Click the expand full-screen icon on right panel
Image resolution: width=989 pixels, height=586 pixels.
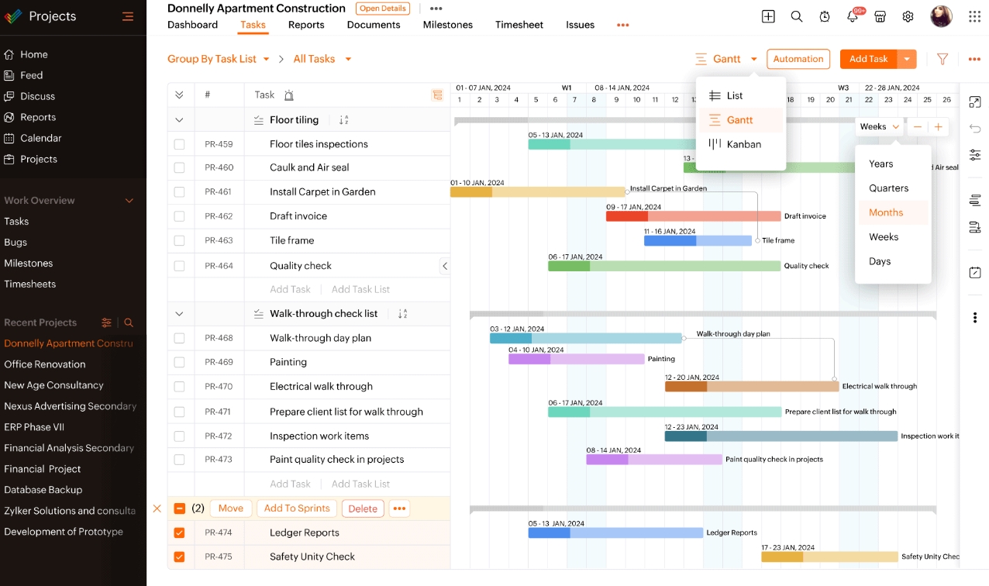[975, 102]
